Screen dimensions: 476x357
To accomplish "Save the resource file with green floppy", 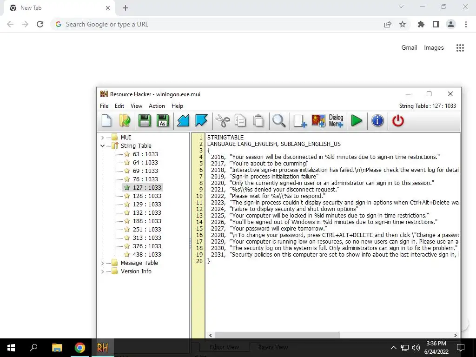I will click(x=145, y=121).
